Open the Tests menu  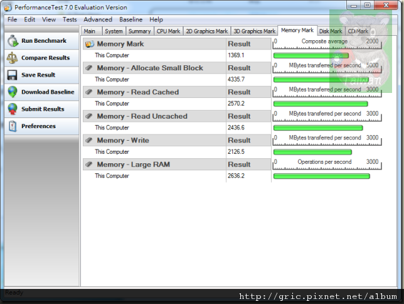70,19
